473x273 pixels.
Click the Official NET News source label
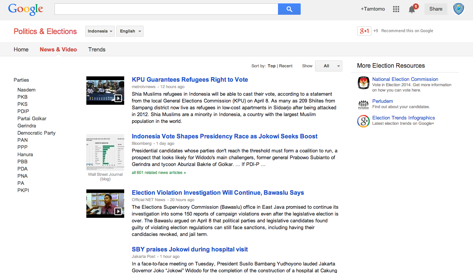click(x=148, y=200)
